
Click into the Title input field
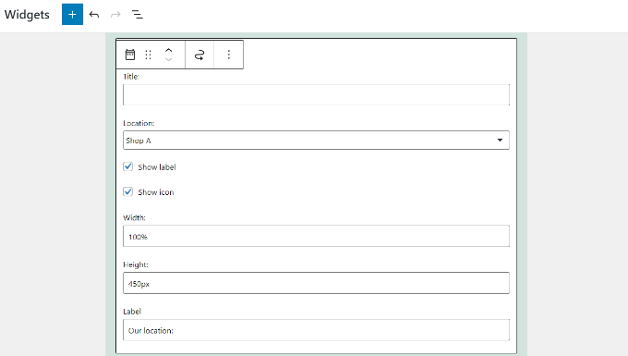[x=316, y=94]
